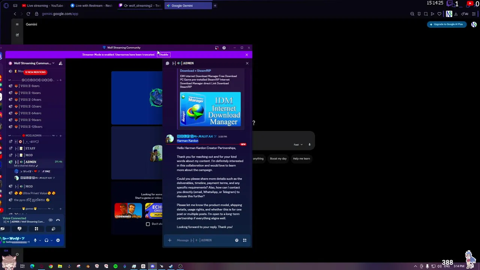480x270 pixels.
Task: Open emoji picker in message box
Action: pos(237,240)
